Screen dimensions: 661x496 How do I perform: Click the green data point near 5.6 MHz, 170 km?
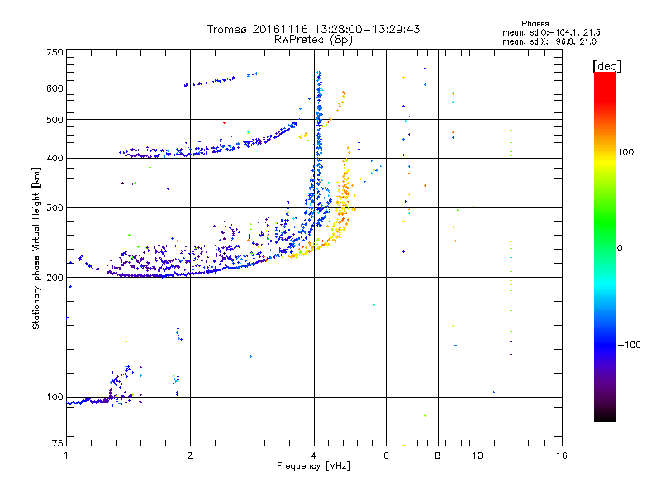pyautogui.click(x=373, y=304)
